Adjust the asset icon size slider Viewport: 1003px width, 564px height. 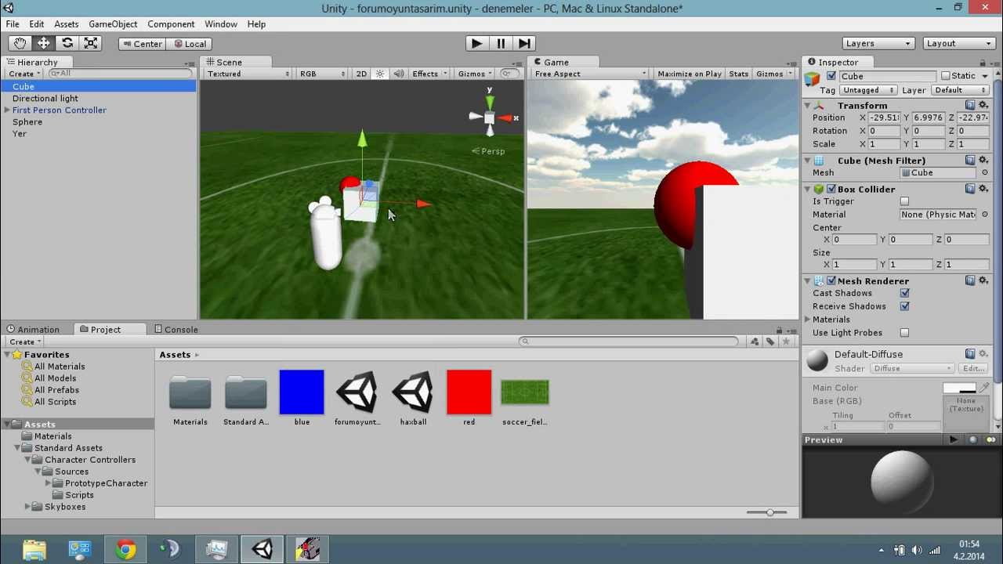pos(769,512)
